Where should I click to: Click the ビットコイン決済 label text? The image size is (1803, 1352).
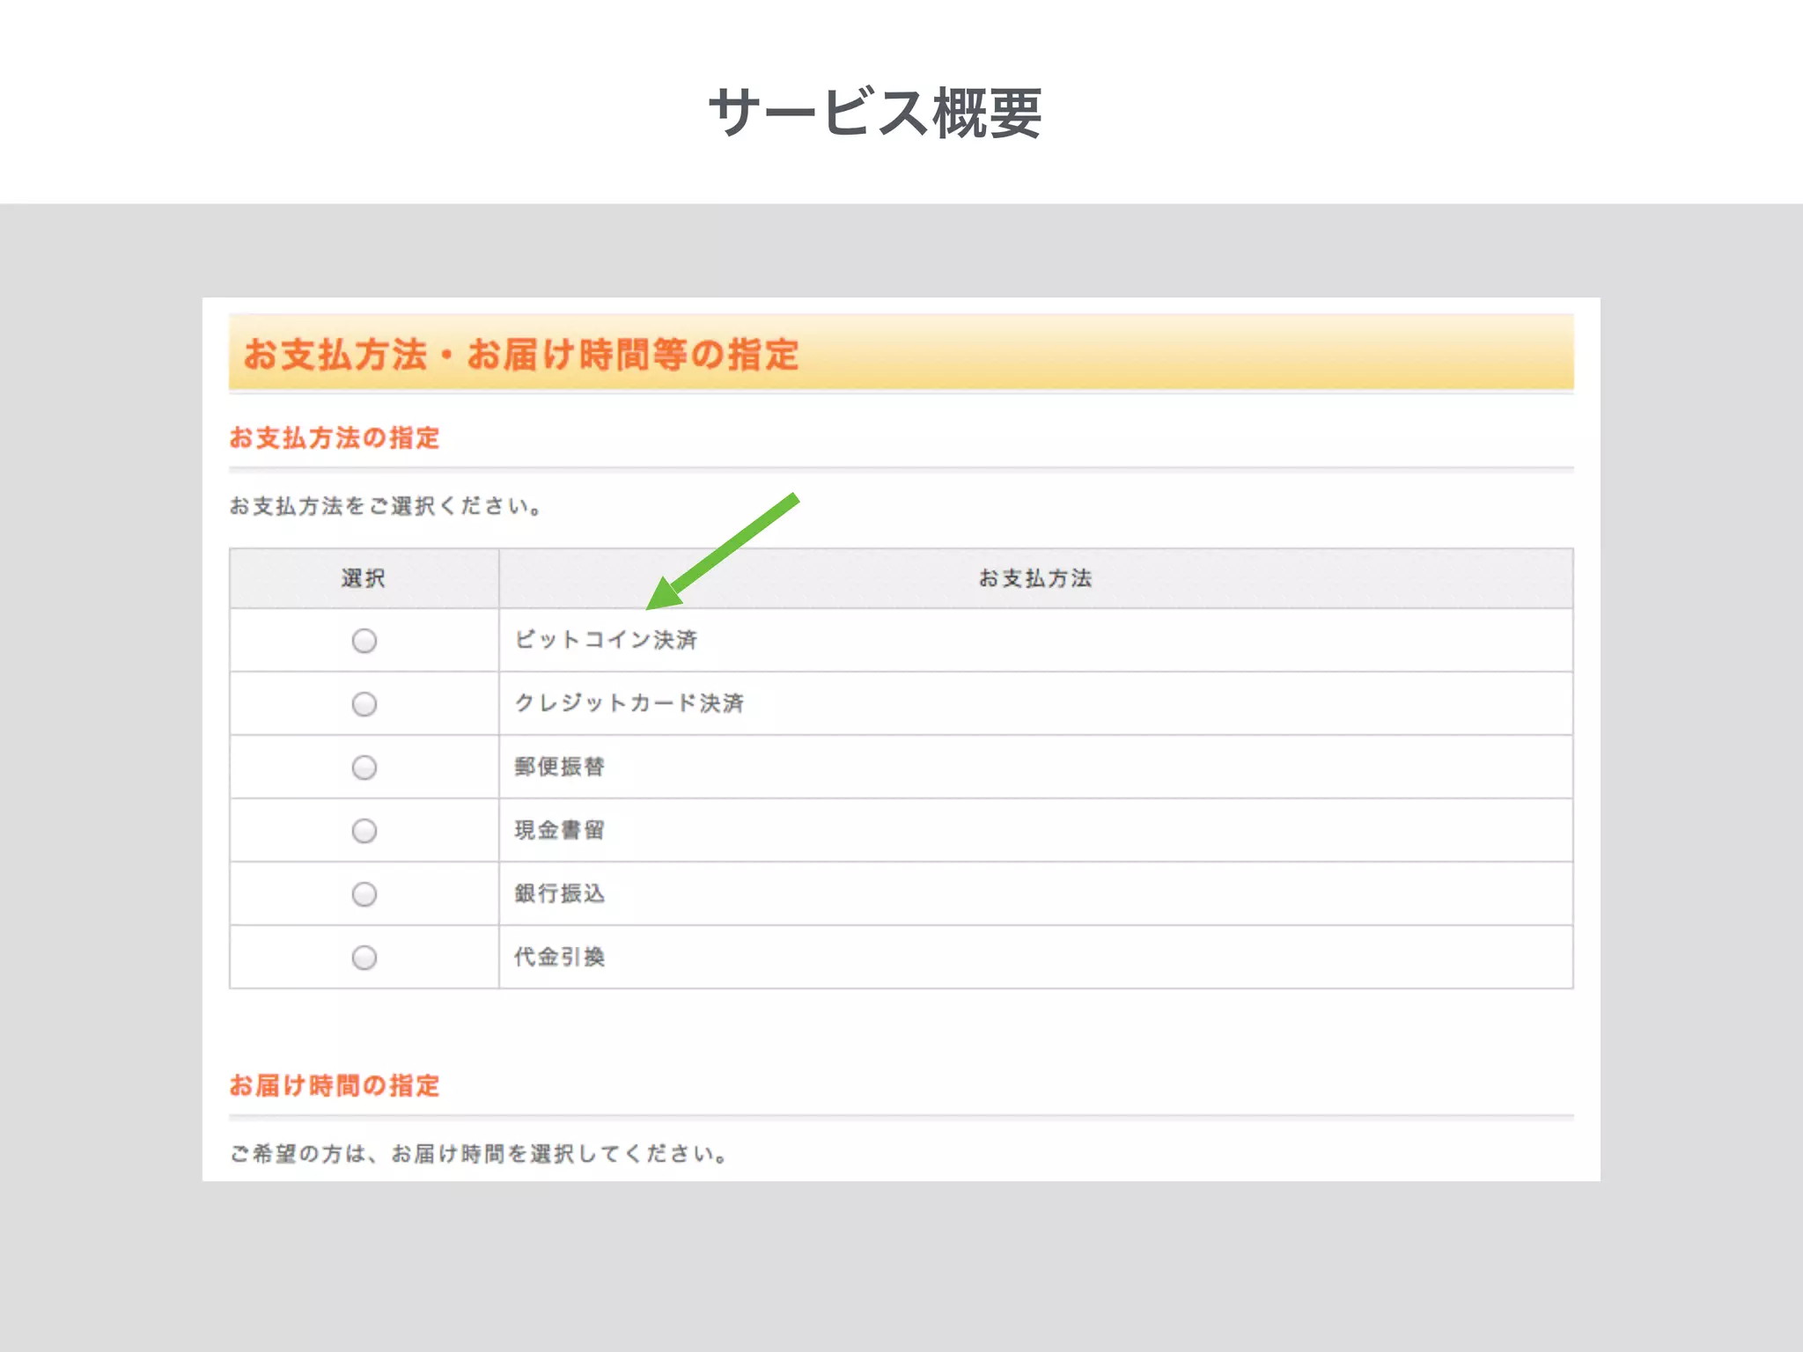pyautogui.click(x=606, y=640)
